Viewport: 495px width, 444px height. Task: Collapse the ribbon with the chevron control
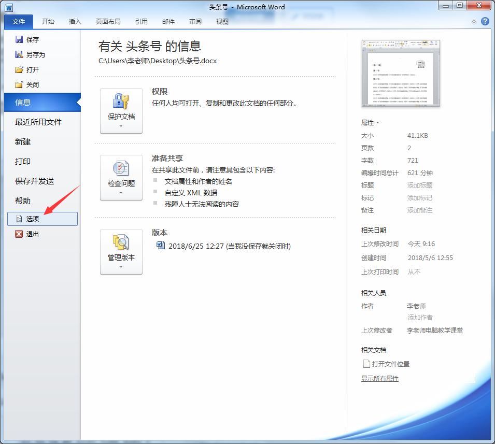point(473,21)
